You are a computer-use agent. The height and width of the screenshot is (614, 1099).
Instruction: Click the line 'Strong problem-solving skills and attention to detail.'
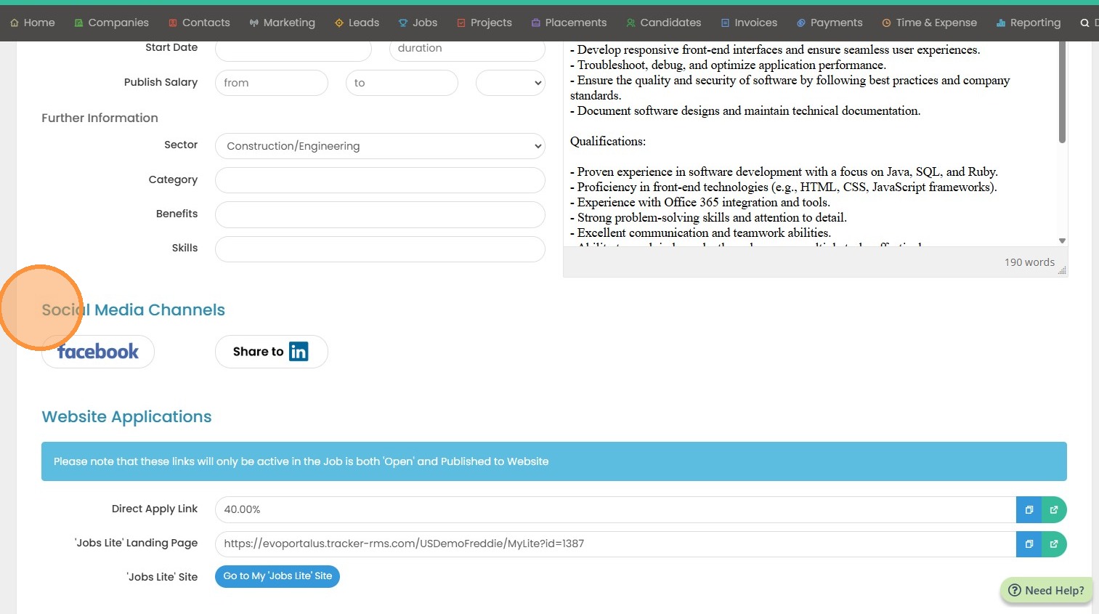[708, 217]
